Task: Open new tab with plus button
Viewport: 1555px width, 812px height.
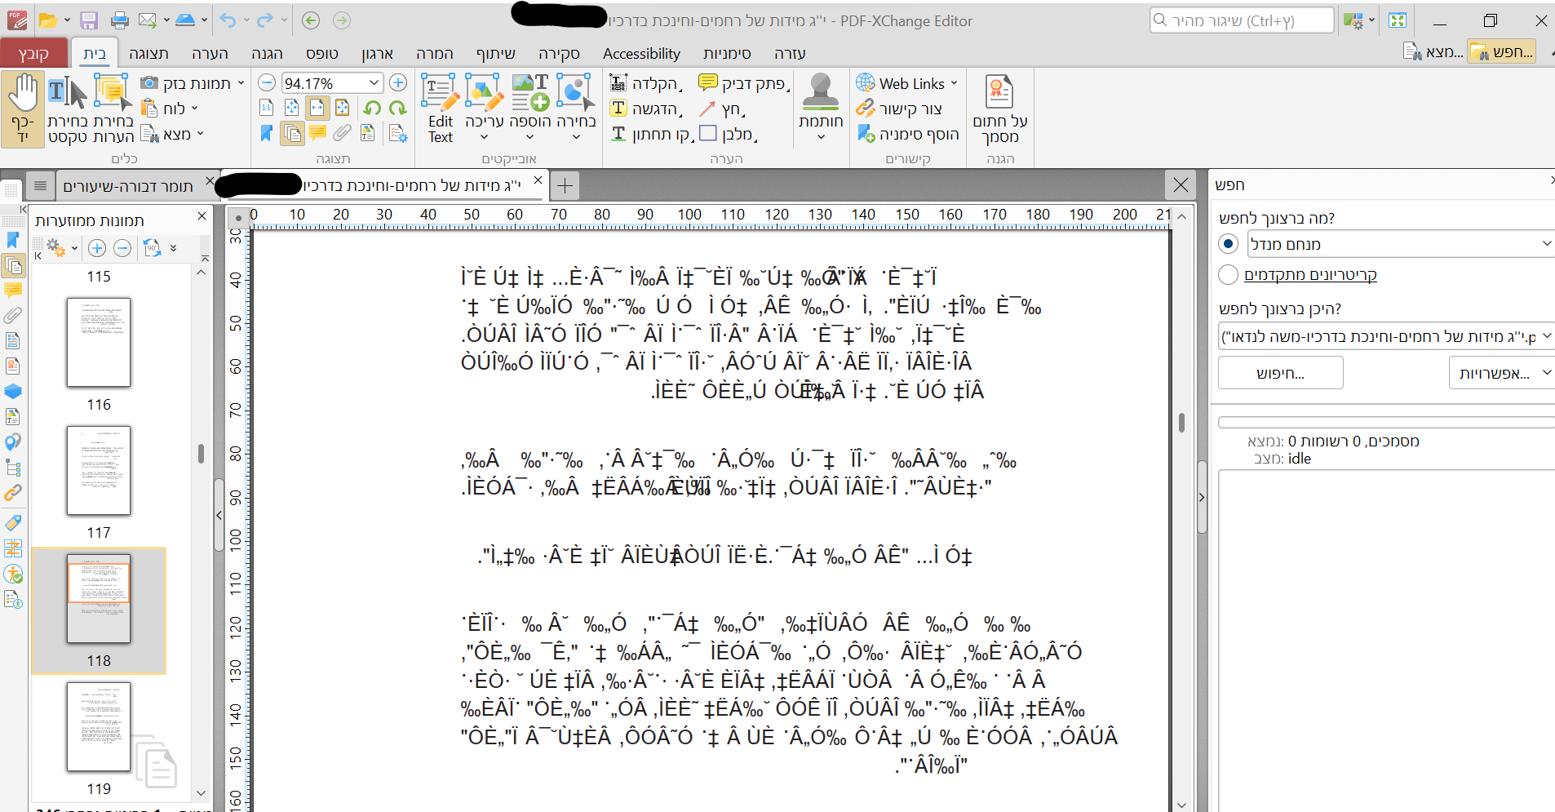Action: click(565, 186)
